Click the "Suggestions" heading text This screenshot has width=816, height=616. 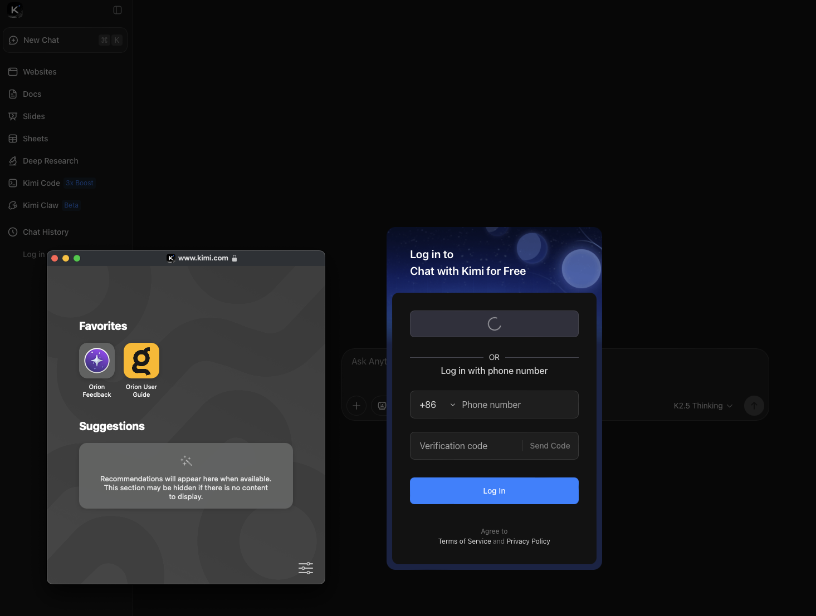point(112,426)
